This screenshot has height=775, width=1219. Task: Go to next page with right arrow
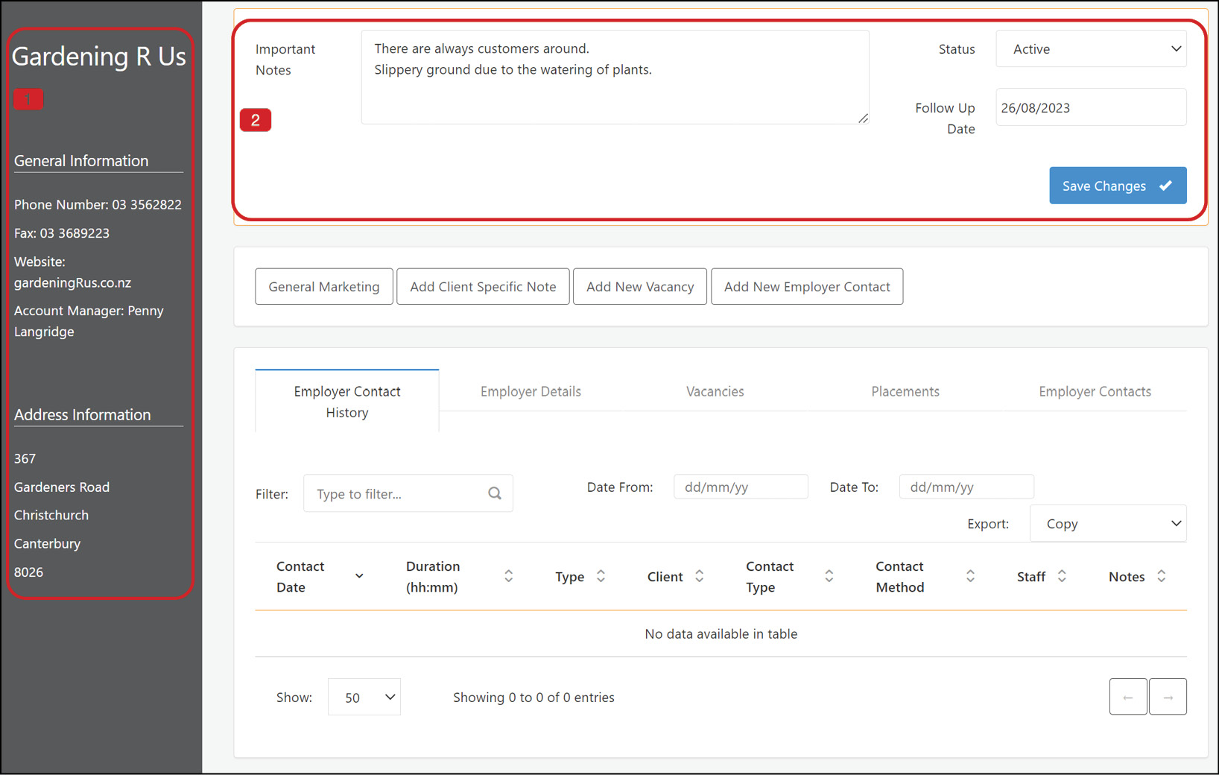click(1168, 697)
